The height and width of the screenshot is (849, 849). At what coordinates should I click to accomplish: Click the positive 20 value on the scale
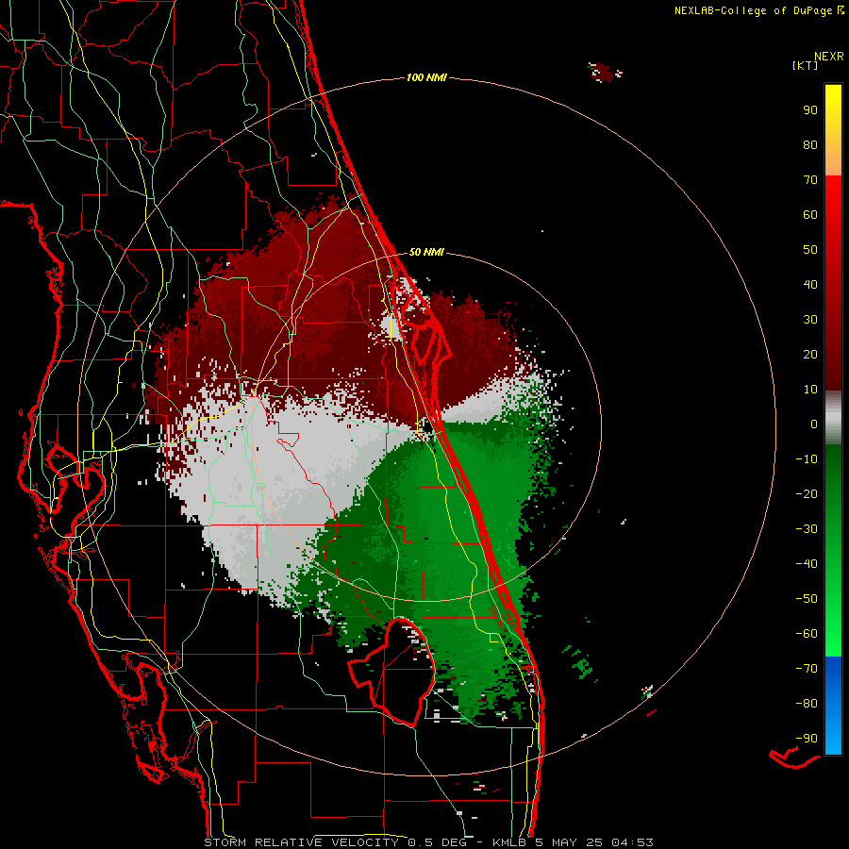click(810, 354)
